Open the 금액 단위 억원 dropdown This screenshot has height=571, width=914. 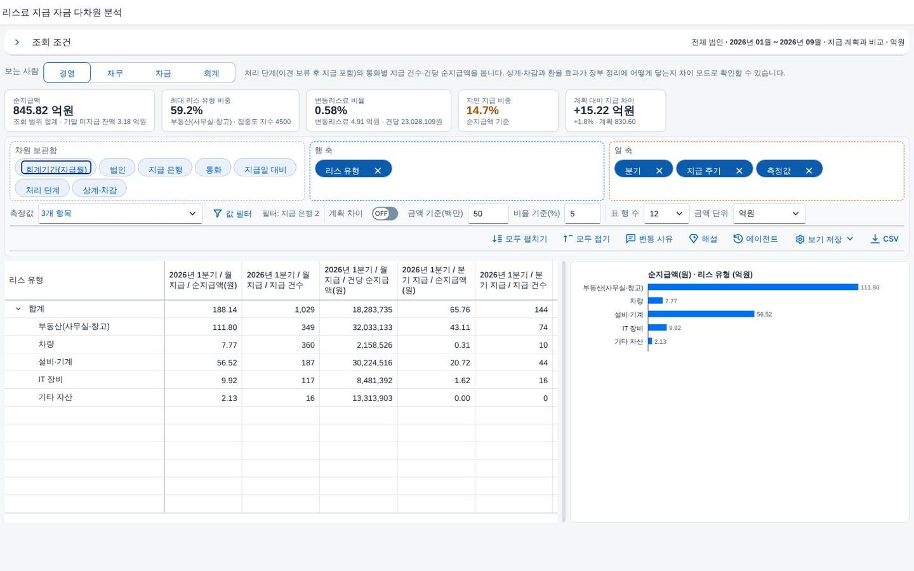[x=769, y=214]
